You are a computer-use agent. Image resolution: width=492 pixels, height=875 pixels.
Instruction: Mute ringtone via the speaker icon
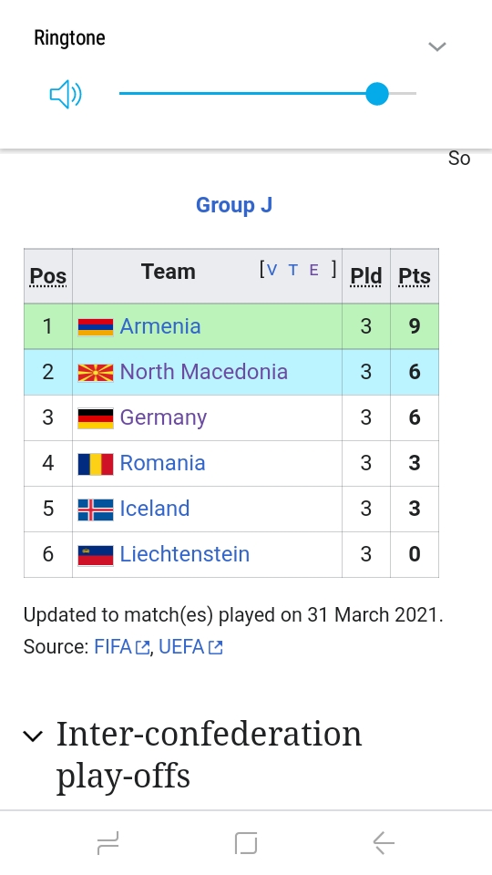66,94
